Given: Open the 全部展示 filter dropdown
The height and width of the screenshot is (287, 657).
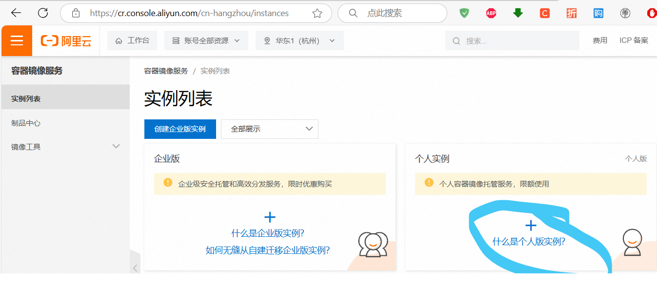Looking at the screenshot, I should 270,129.
